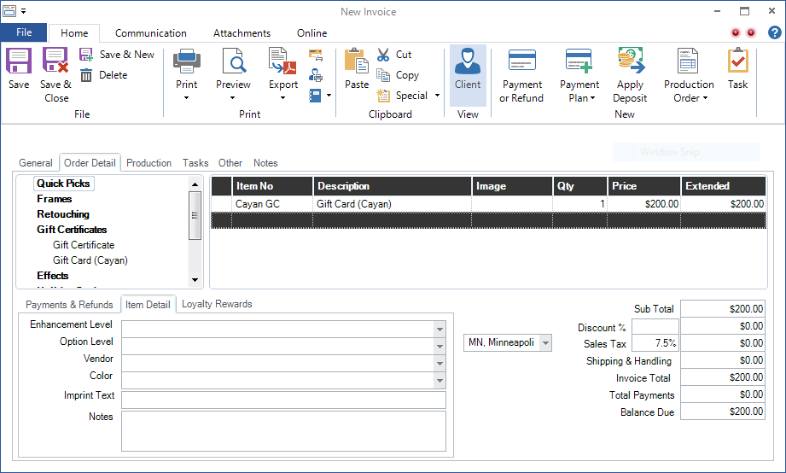
Task: Open the quick access toolbar customize arrow
Action: pos(23,11)
